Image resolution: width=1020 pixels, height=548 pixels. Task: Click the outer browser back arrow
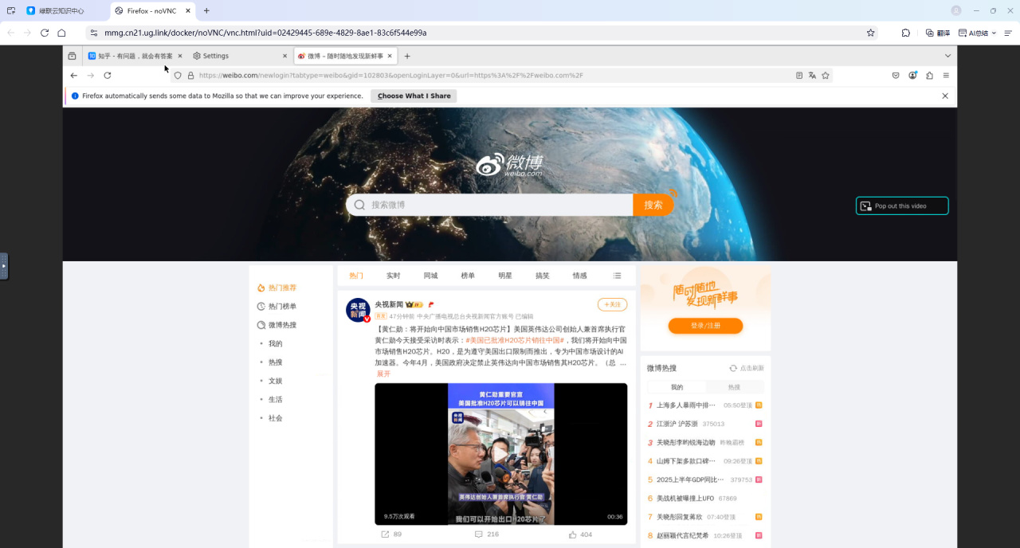tap(10, 33)
